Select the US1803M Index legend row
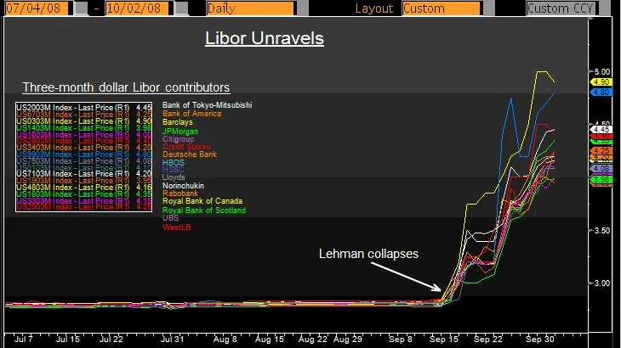Viewport: 621px width, 348px height. [83, 194]
